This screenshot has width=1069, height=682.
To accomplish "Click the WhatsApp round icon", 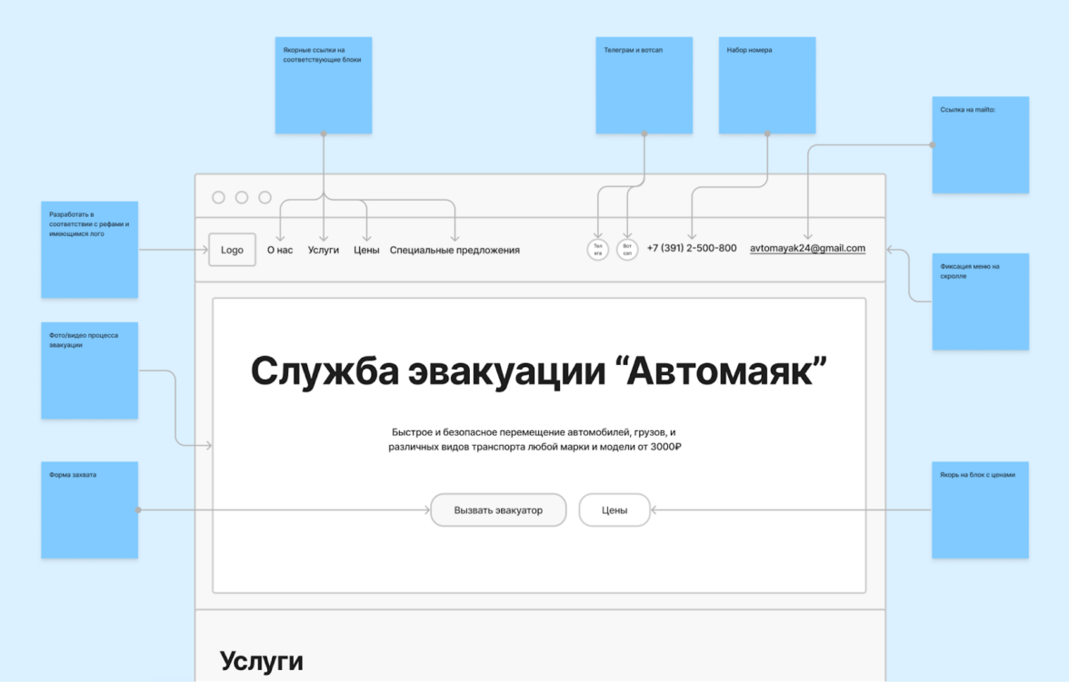I will coord(627,250).
